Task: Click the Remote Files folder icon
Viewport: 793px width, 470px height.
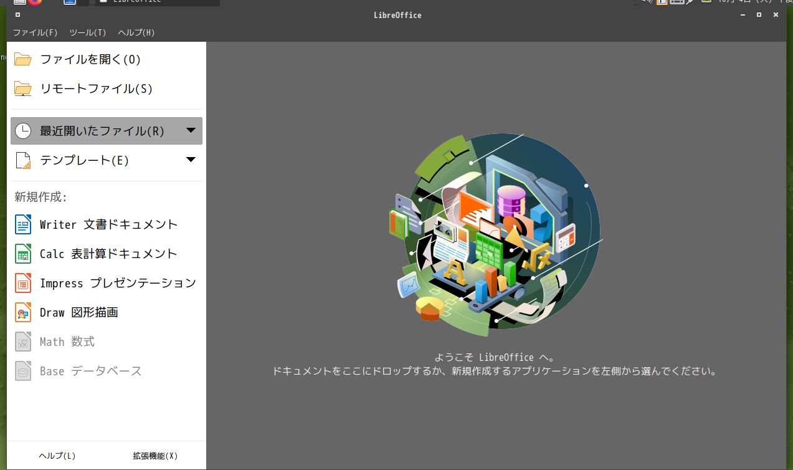Action: pos(23,89)
